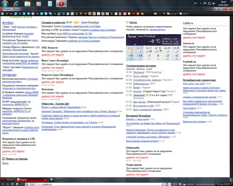Image resolution: width=233 pixels, height=186 pixels.
Task: Click the 'авторизуйтесь' mail login link
Action: tap(157, 30)
